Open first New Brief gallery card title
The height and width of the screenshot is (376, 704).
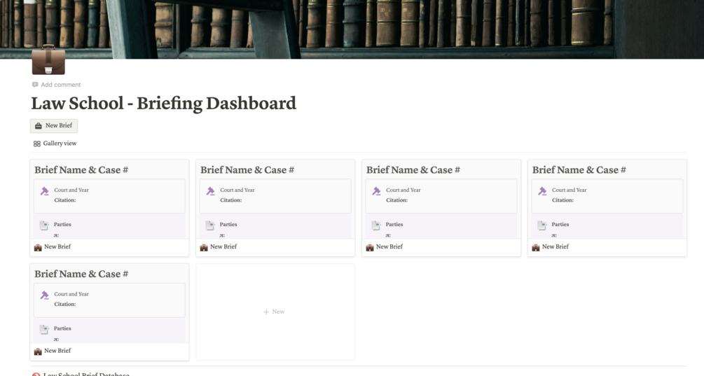click(57, 247)
